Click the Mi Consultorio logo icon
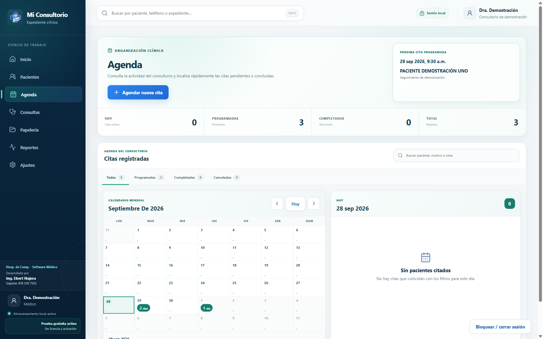The image size is (543, 339). (15, 17)
